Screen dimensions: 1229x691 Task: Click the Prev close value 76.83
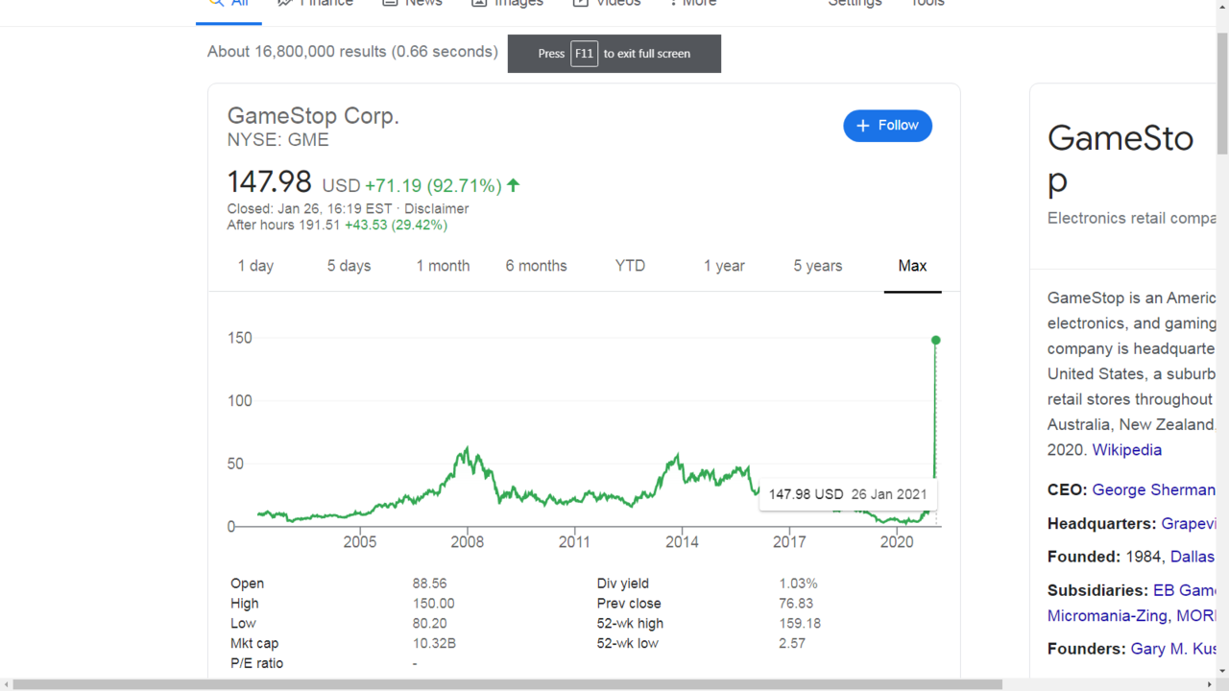(796, 604)
